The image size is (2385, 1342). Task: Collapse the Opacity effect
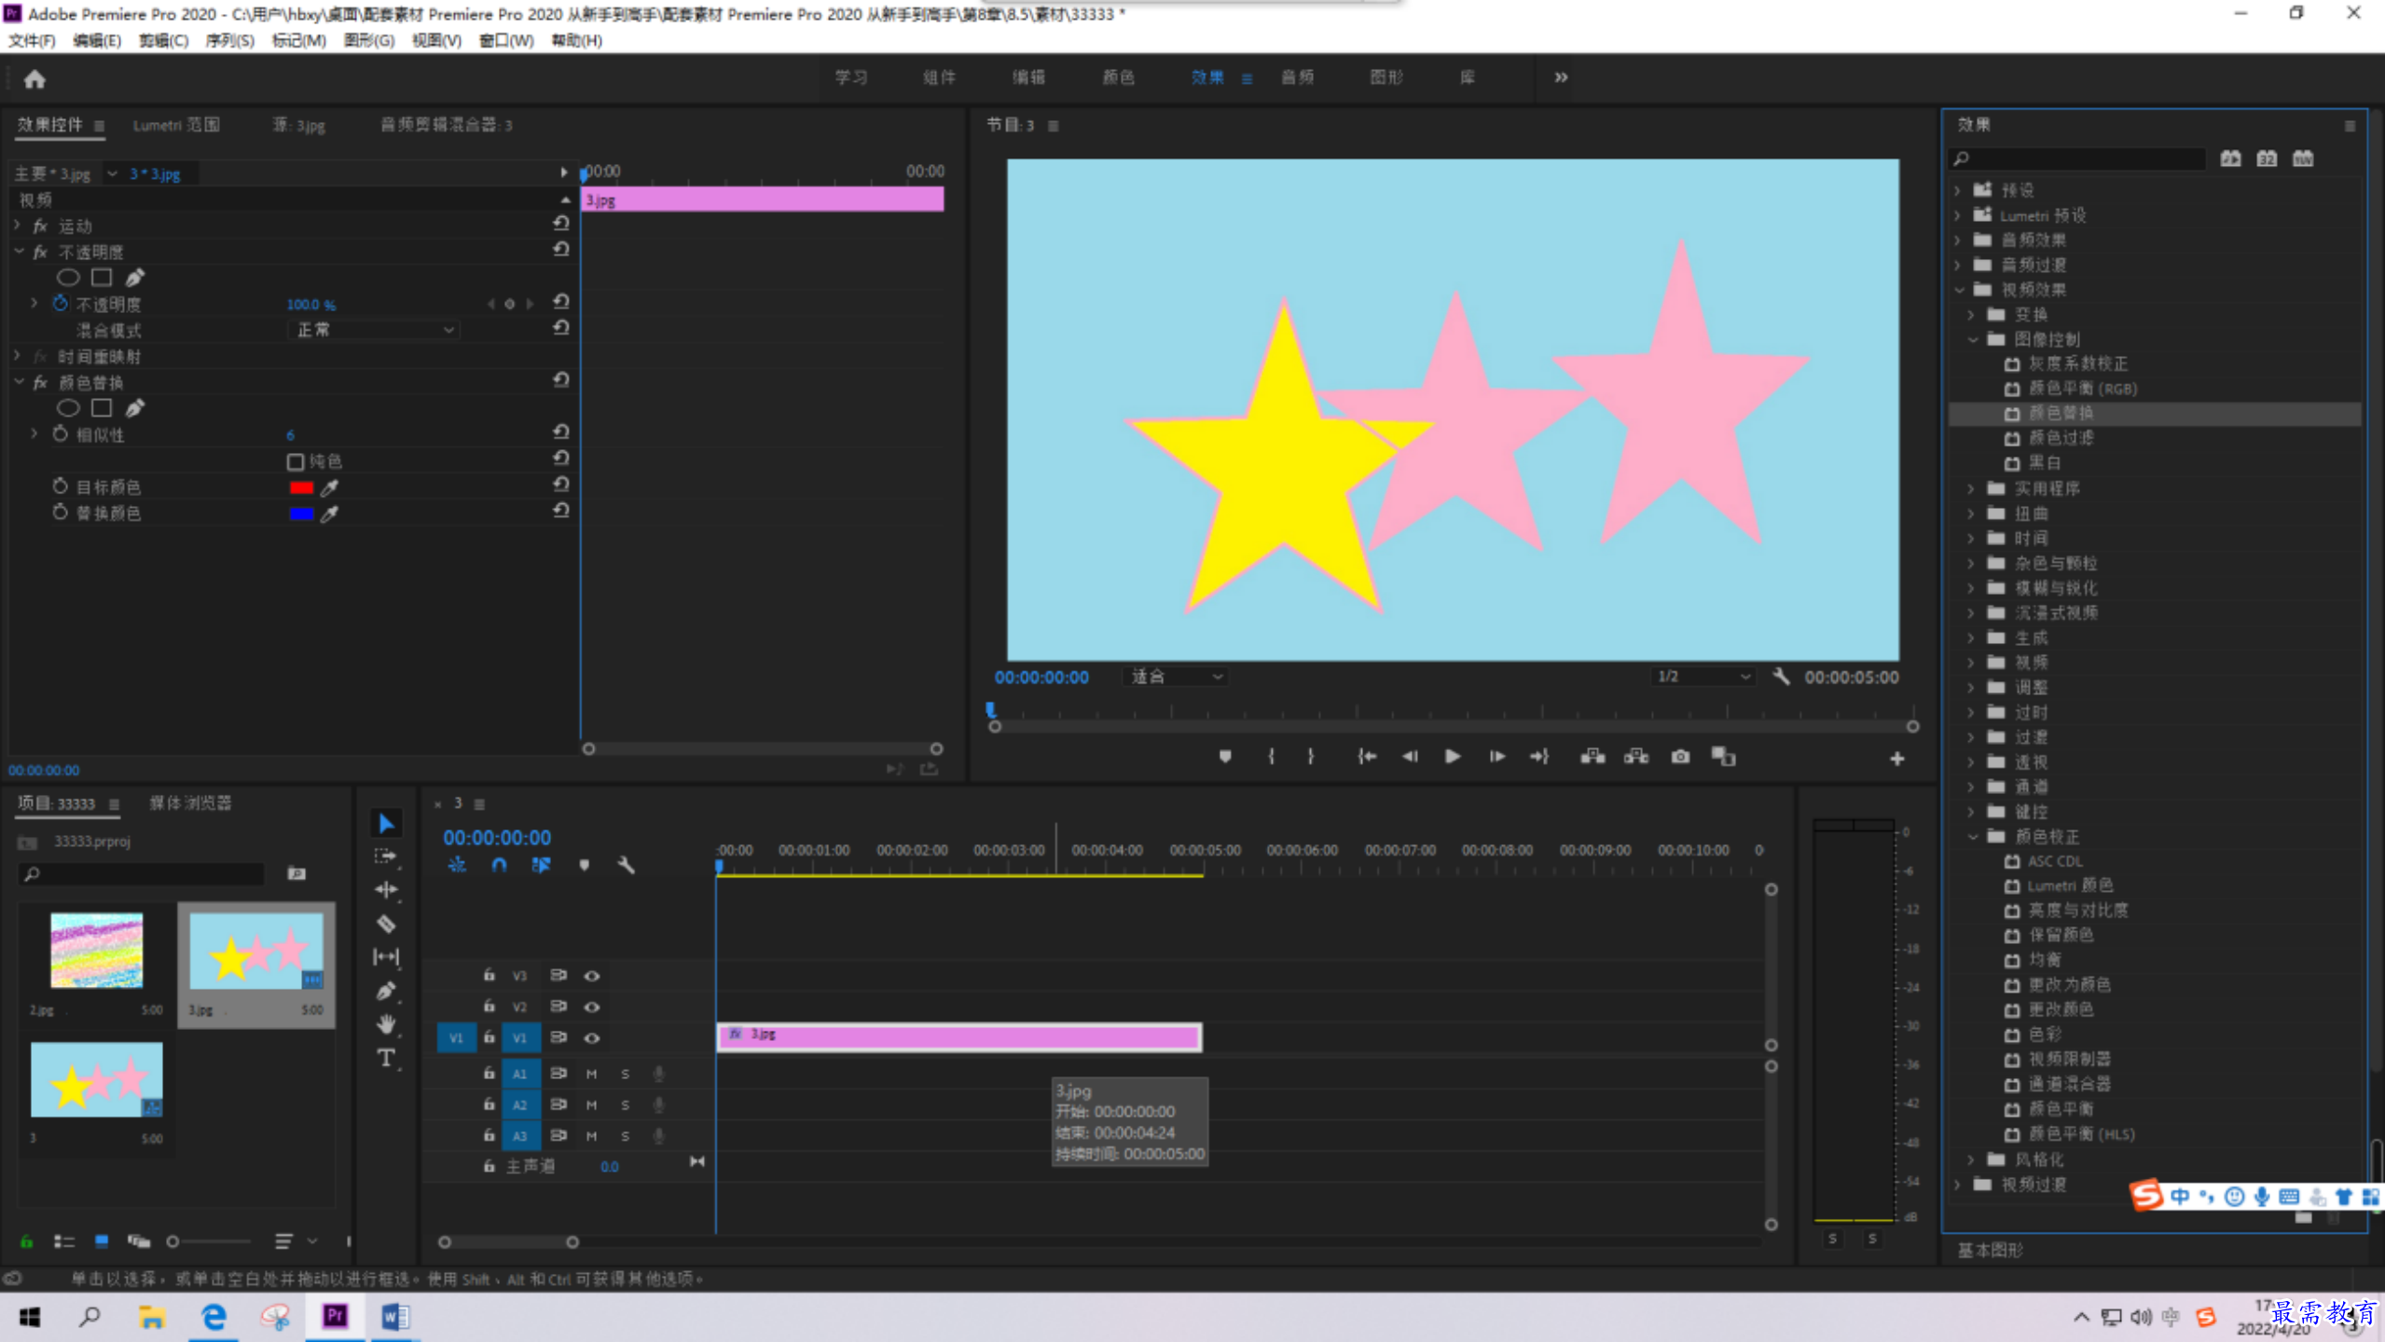[x=18, y=252]
